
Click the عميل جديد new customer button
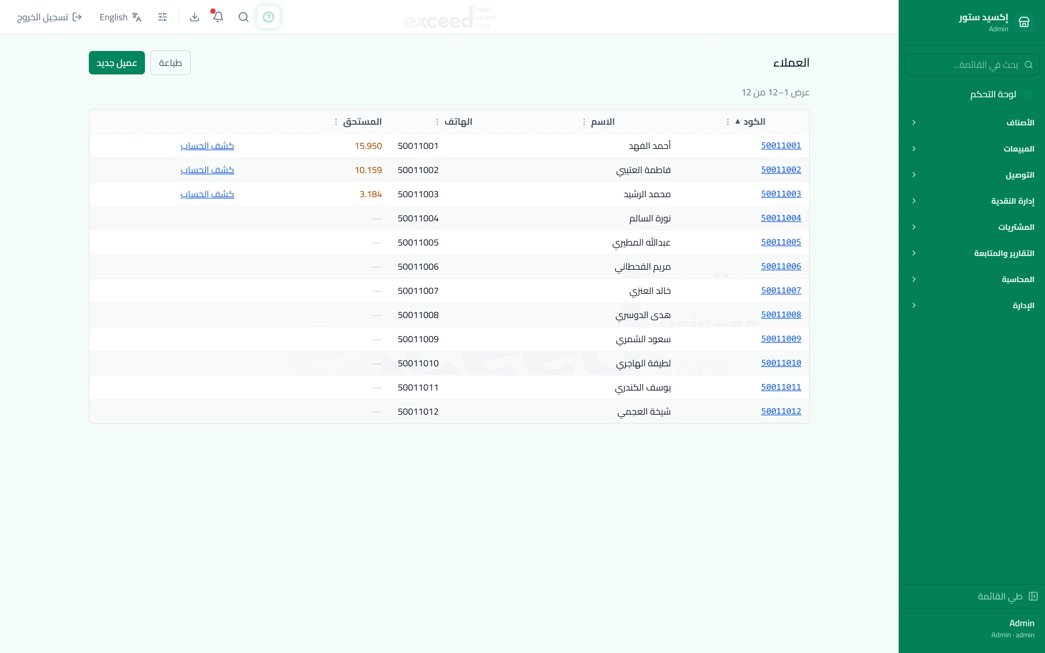pos(117,63)
